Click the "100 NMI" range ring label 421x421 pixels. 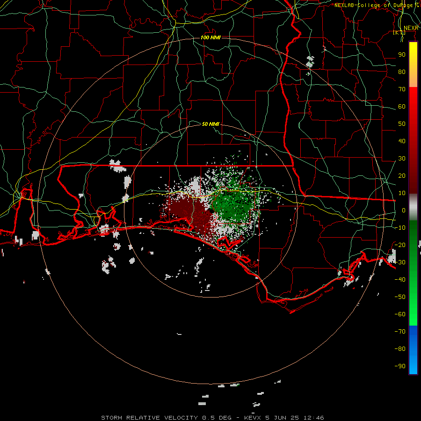tap(210, 37)
